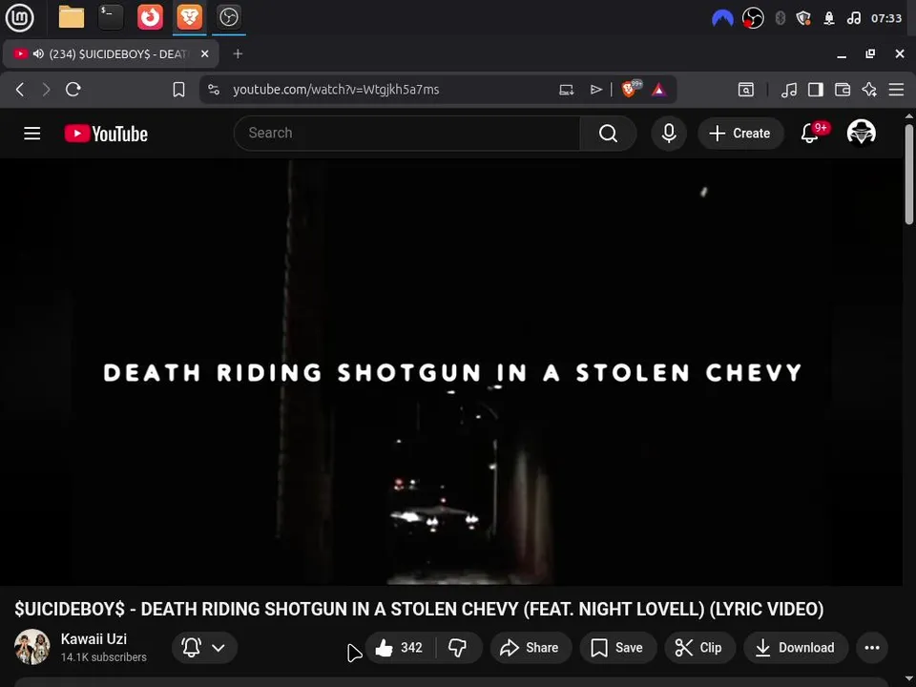Open the Brave Rewards triangle icon

[658, 90]
